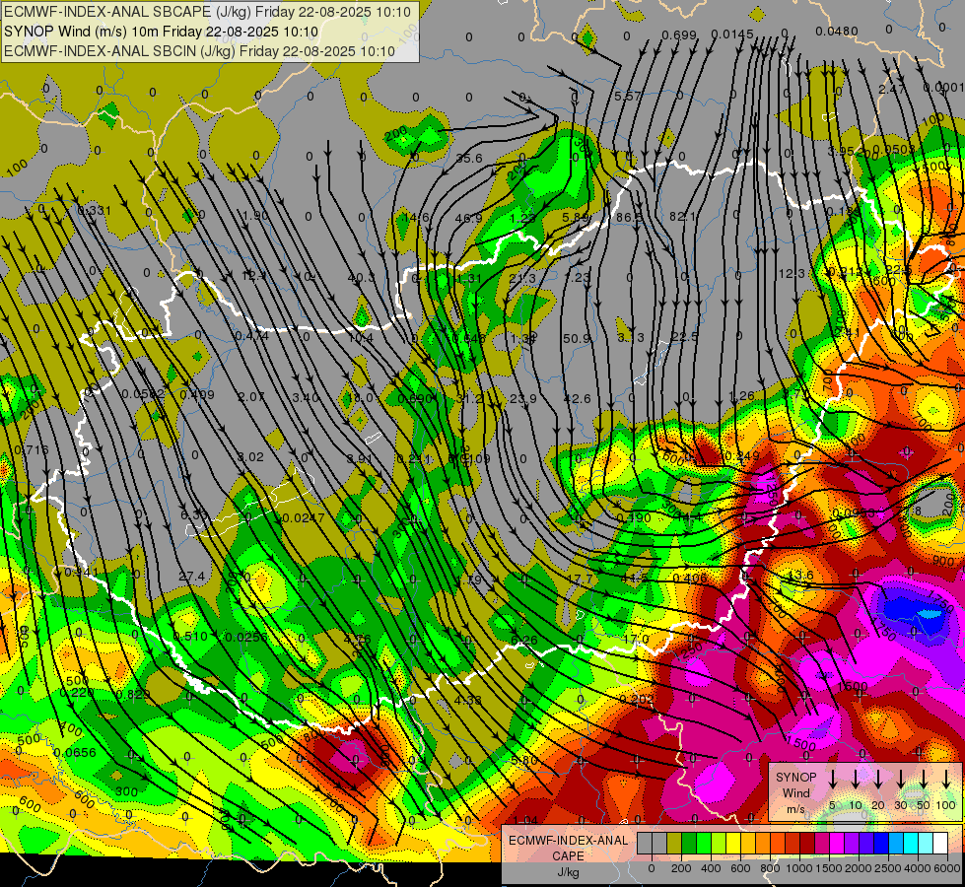Click the SBCIN header line
Image resolution: width=965 pixels, height=887 pixels.
click(199, 51)
